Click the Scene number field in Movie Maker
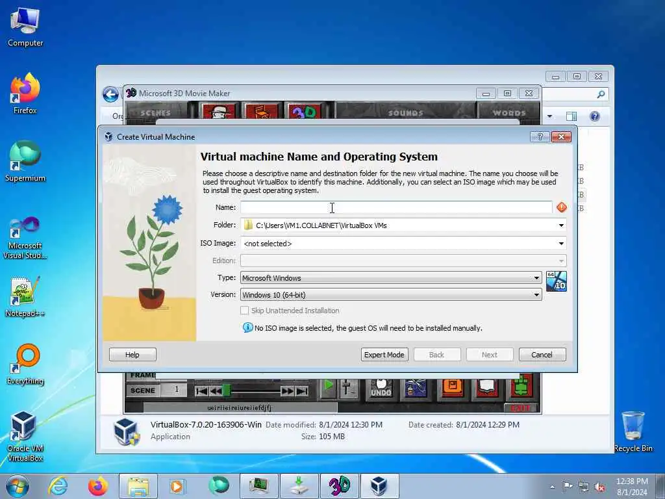Viewport: 665px width, 499px height. click(x=174, y=390)
